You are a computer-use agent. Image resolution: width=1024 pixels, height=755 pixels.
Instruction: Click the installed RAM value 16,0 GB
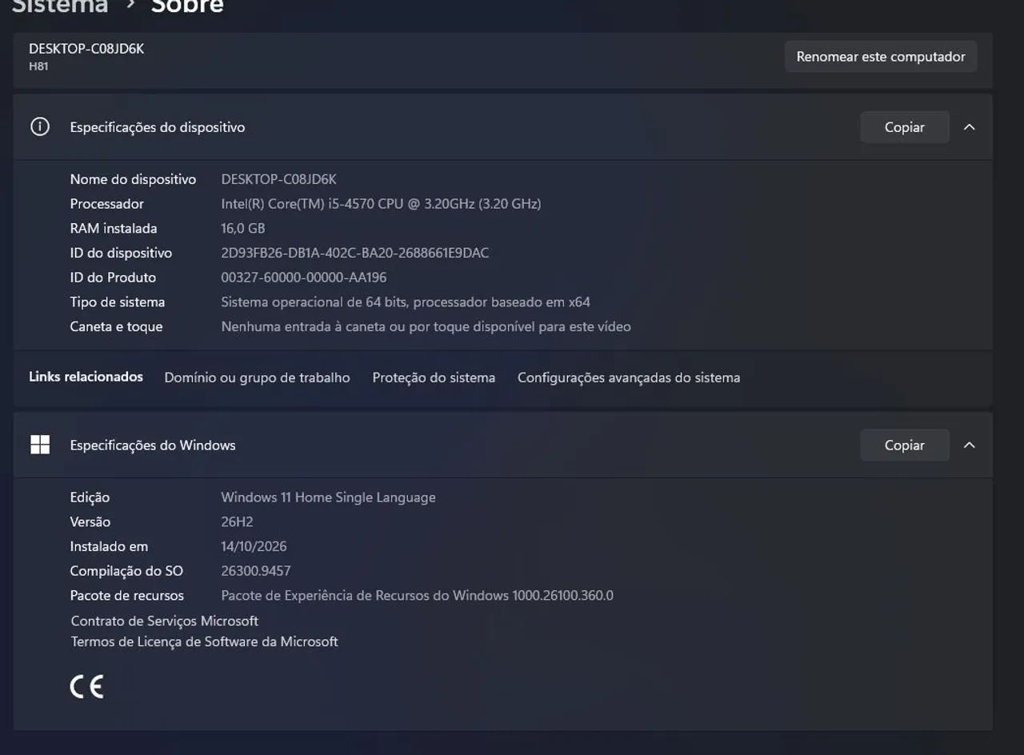coord(243,229)
